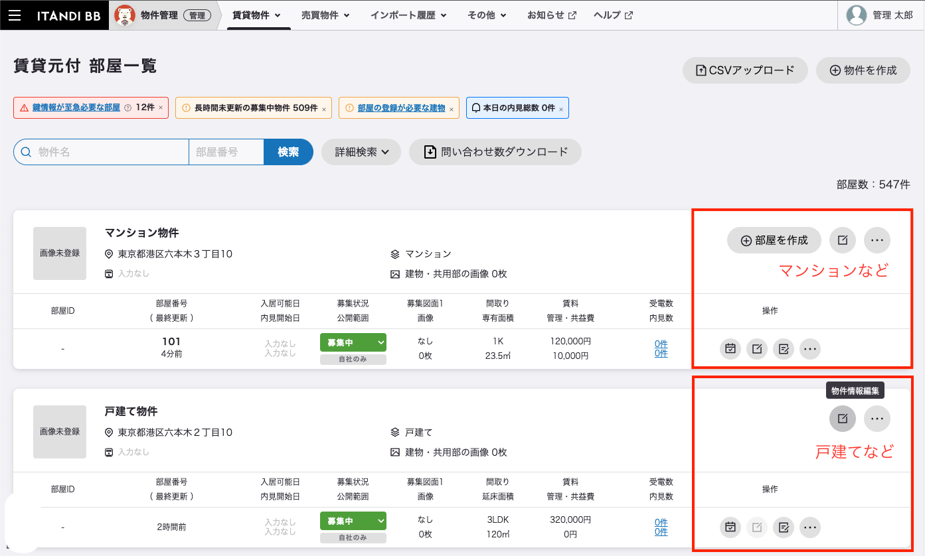The width and height of the screenshot is (925, 556).
Task: Click the 本日の内見総数 0件 chip text
Action: [519, 108]
